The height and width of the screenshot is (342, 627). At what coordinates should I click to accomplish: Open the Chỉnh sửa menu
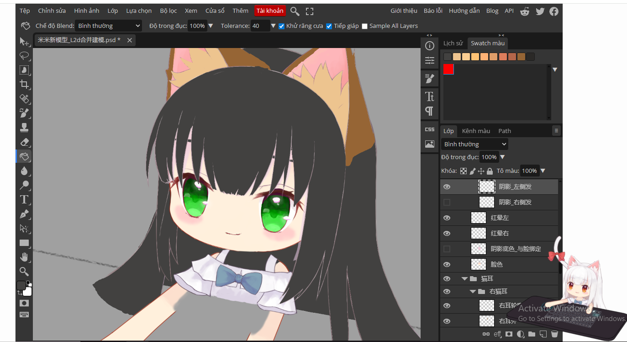52,11
